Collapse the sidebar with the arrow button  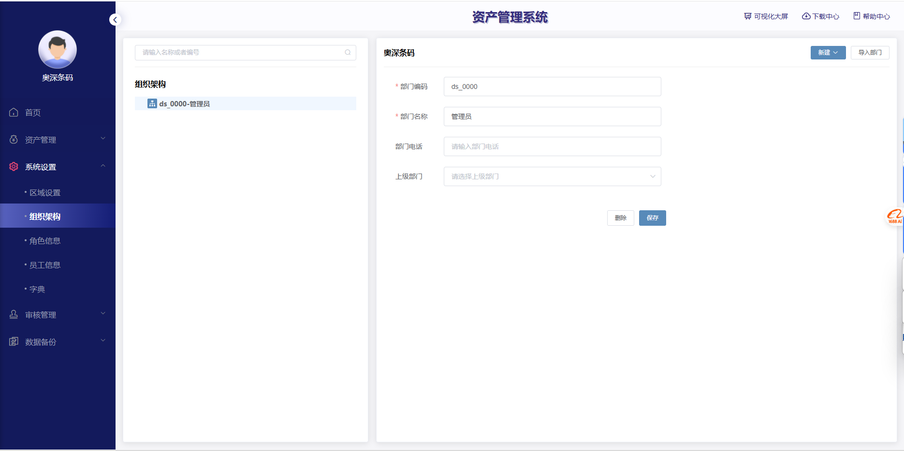115,20
